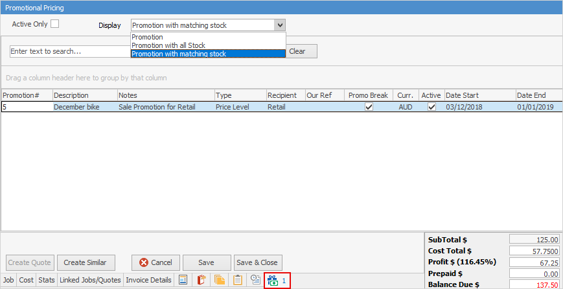Click the Balance Due $ value field

tap(534, 284)
